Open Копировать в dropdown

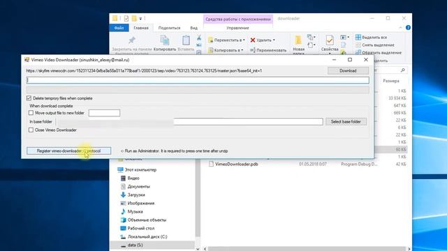[226, 50]
